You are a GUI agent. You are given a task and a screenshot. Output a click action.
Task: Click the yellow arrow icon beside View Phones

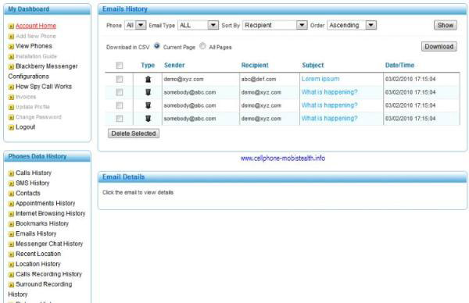(11, 46)
